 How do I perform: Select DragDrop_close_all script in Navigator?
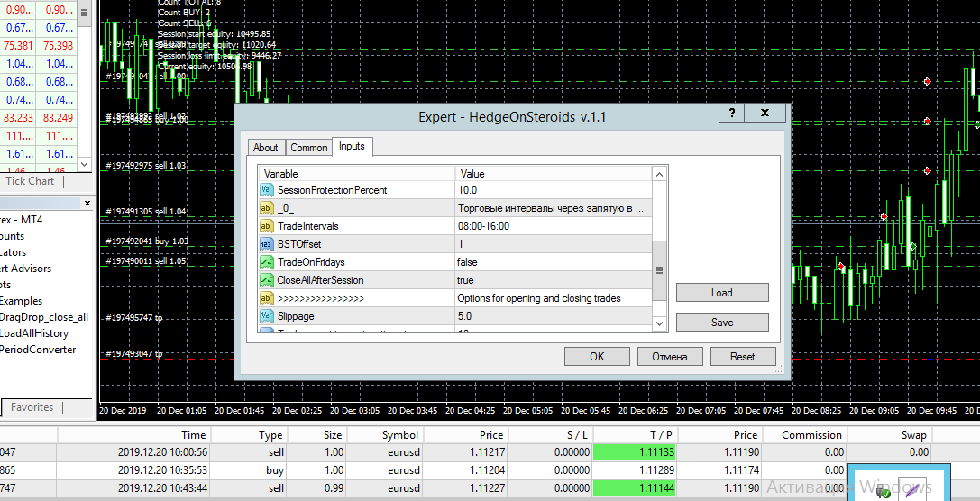coord(44,316)
